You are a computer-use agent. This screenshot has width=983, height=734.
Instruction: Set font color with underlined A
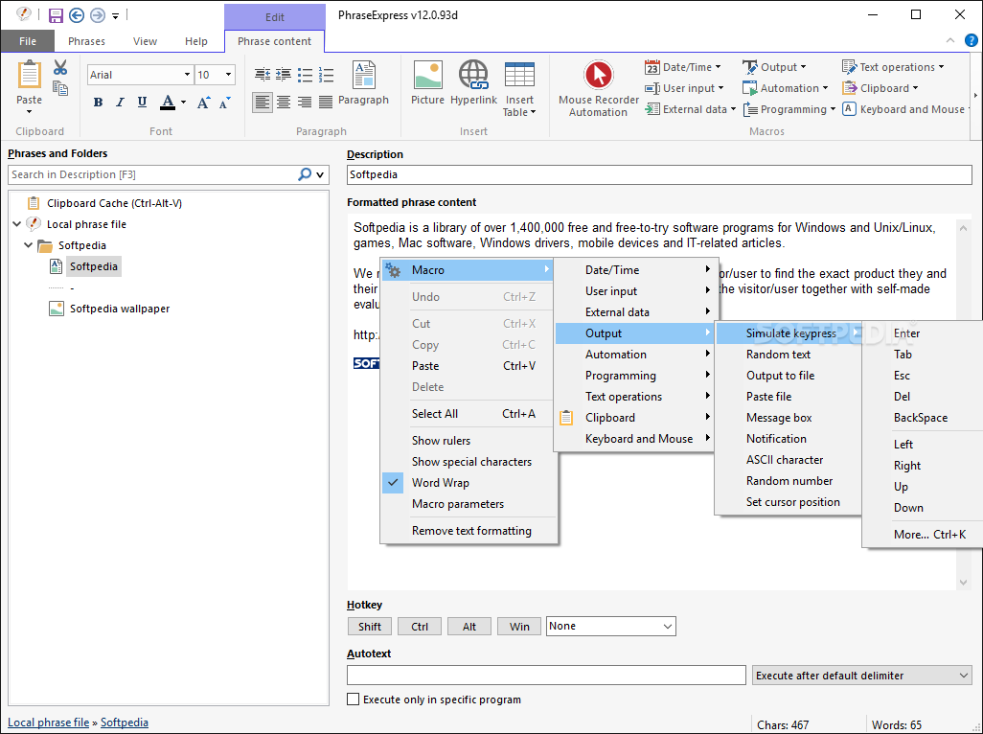pyautogui.click(x=168, y=103)
